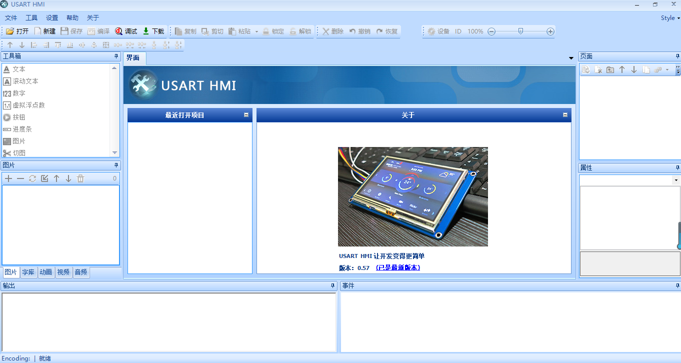Open the properties object dropdown
The width and height of the screenshot is (681, 363).
tap(676, 180)
